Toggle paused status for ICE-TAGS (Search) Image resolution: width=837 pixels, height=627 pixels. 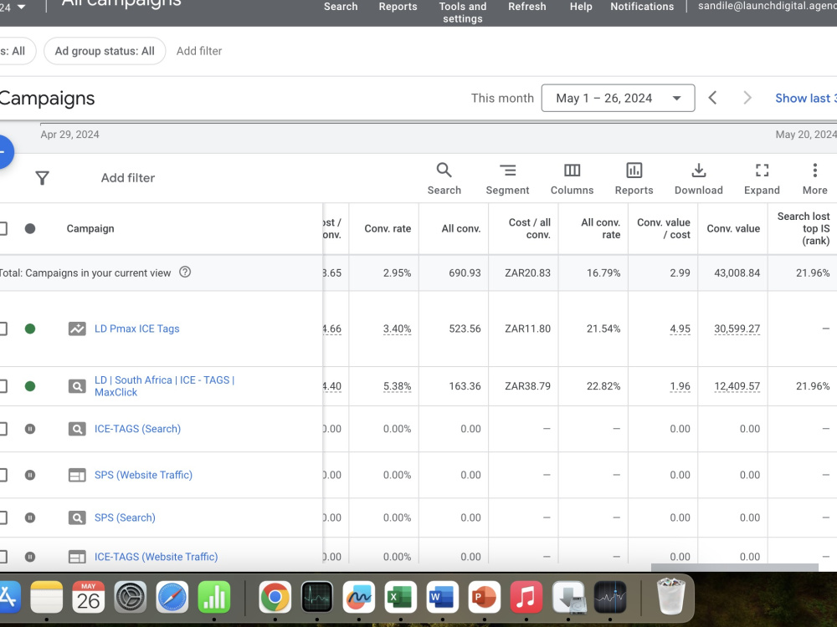pos(30,429)
